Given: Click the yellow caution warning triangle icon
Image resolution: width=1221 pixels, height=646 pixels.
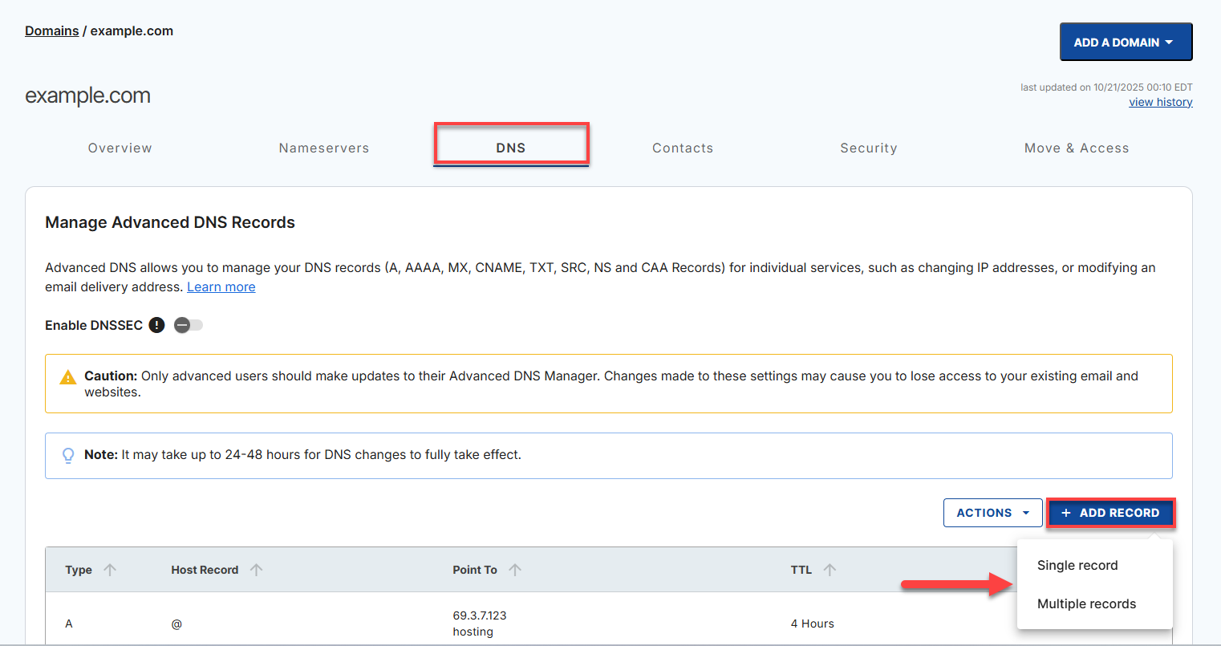Looking at the screenshot, I should [x=67, y=376].
